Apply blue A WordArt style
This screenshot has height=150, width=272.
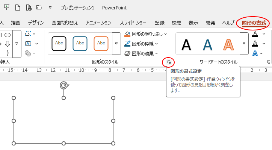coord(207,45)
